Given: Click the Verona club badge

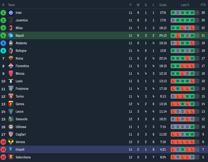Looking at the screenshot, I should (x=11, y=142).
